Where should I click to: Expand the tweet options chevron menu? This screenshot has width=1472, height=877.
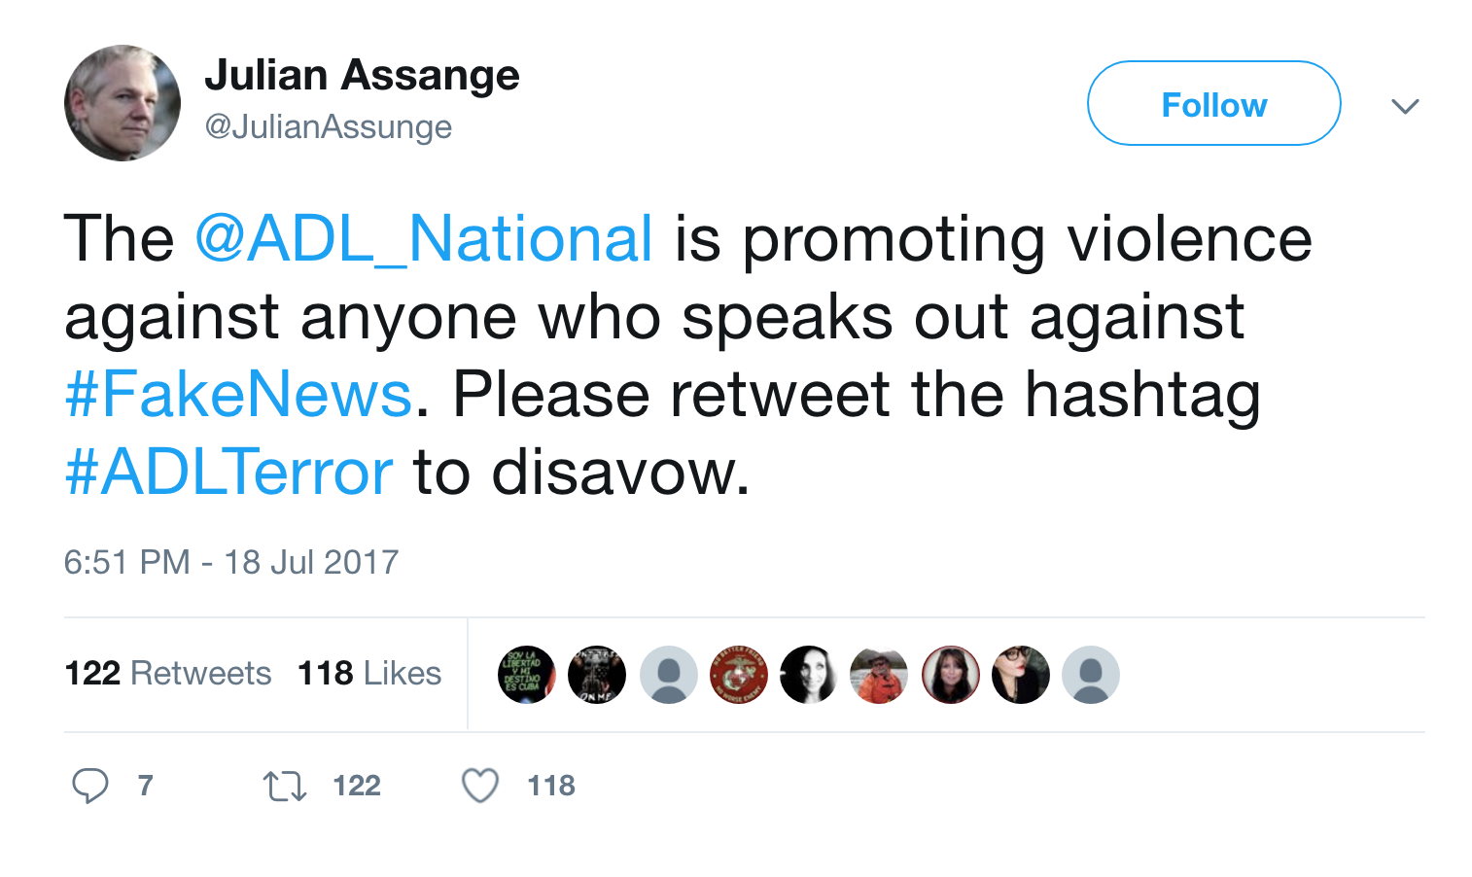[x=1405, y=105]
